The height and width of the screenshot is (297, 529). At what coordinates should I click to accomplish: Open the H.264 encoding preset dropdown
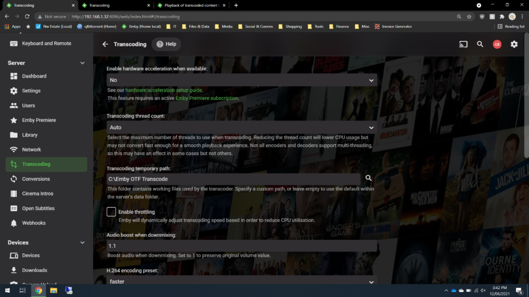tap(242, 281)
